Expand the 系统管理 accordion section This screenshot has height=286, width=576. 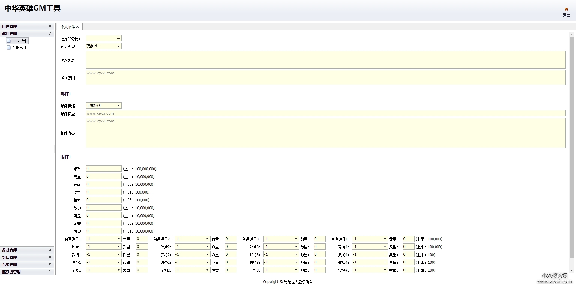50,264
